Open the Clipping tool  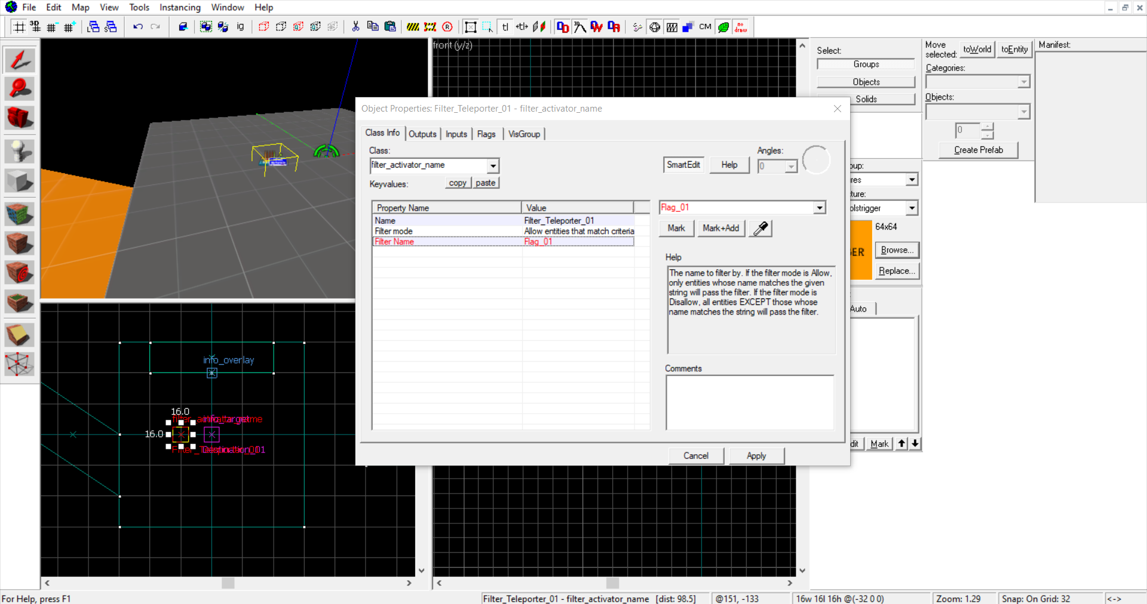tap(20, 335)
